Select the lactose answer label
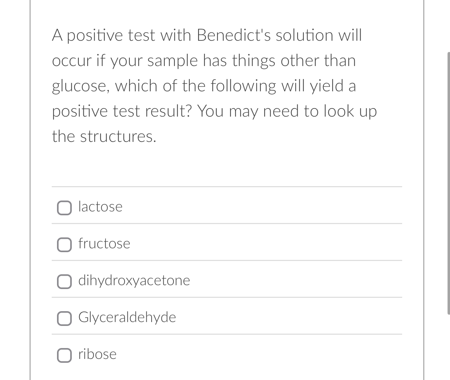Image resolution: width=450 pixels, height=380 pixels. pos(100,207)
